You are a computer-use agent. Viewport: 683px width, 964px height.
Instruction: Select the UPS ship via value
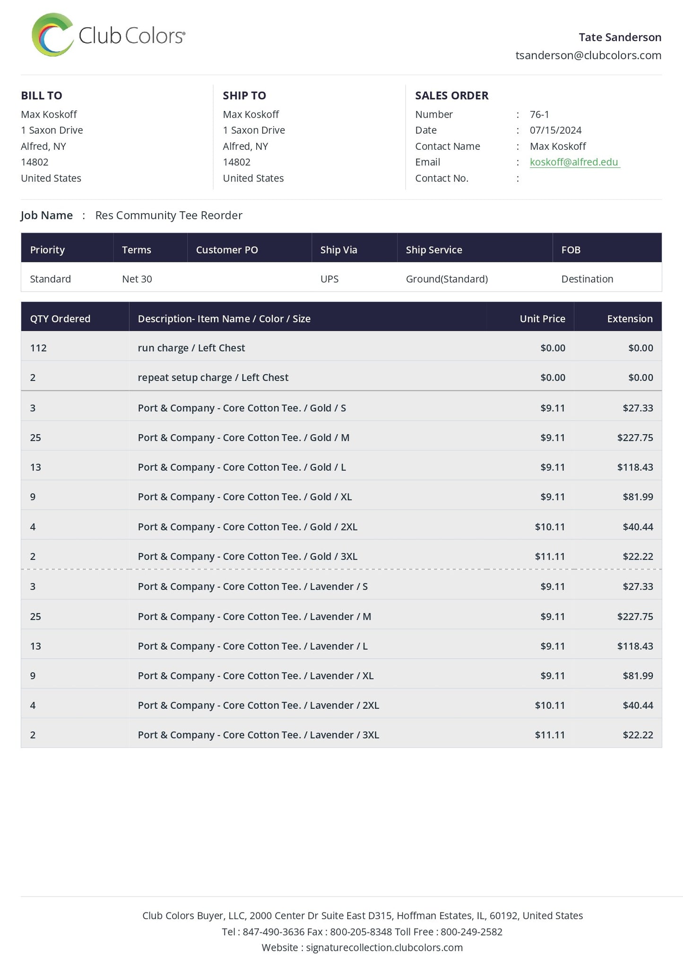pyautogui.click(x=329, y=279)
